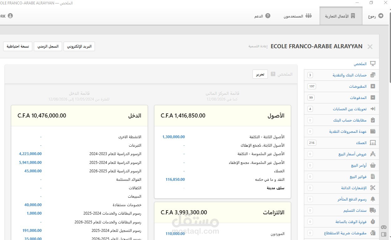Image resolution: width=391 pixels, height=240 pixels.
Task: Open the الملخص summary screen icon
Action: (373, 64)
